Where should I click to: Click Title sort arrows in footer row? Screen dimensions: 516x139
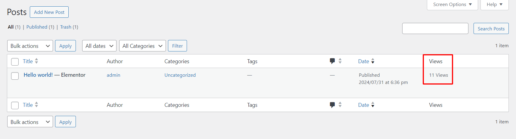pos(36,105)
